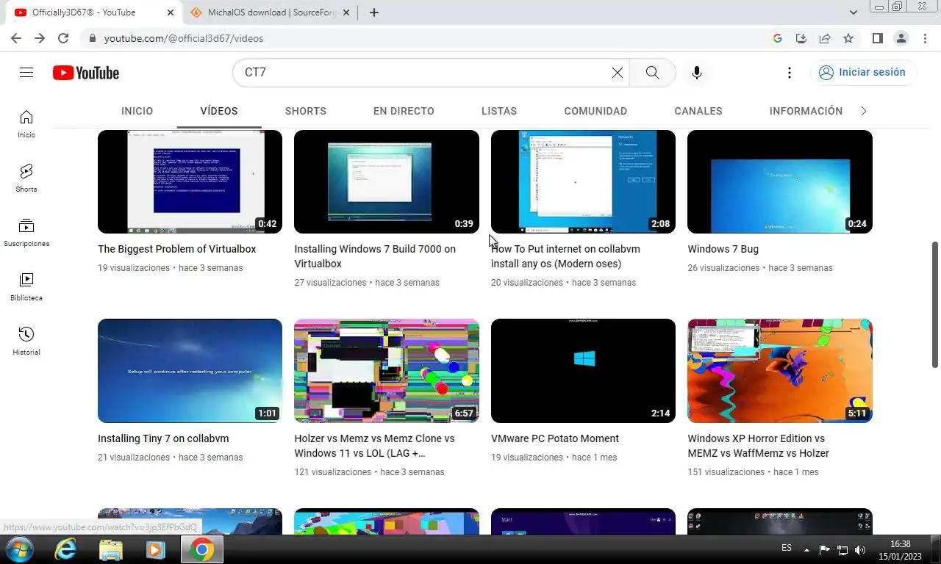Click thumbnail of The Biggest Problem of Virtualbox
This screenshot has width=941, height=564.
190,182
